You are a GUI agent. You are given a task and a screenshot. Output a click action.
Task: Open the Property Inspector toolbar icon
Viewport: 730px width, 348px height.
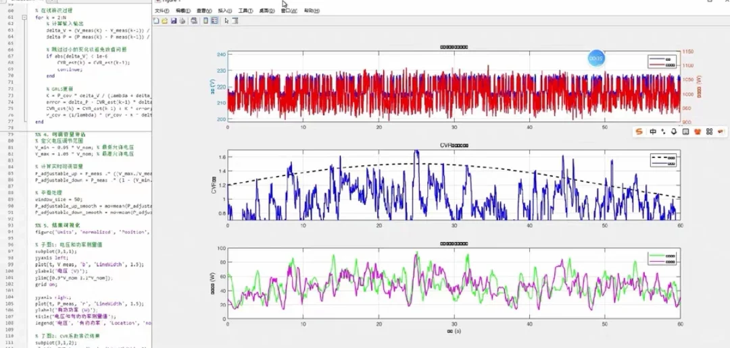tap(235, 21)
